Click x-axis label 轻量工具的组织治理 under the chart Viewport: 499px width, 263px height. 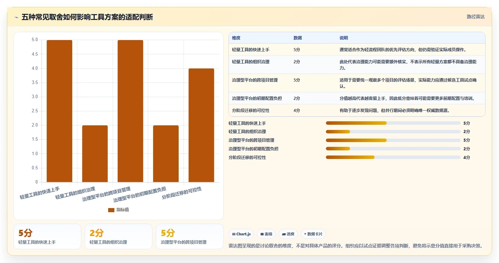click(x=75, y=193)
